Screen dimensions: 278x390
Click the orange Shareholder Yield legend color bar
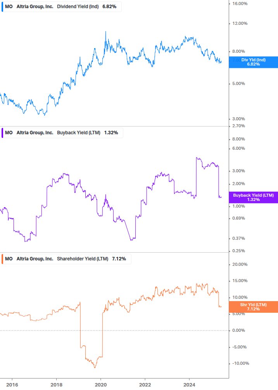2,259
